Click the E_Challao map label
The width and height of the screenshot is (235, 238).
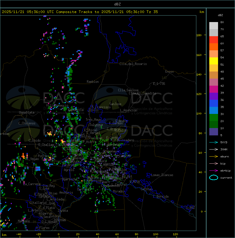(46, 145)
